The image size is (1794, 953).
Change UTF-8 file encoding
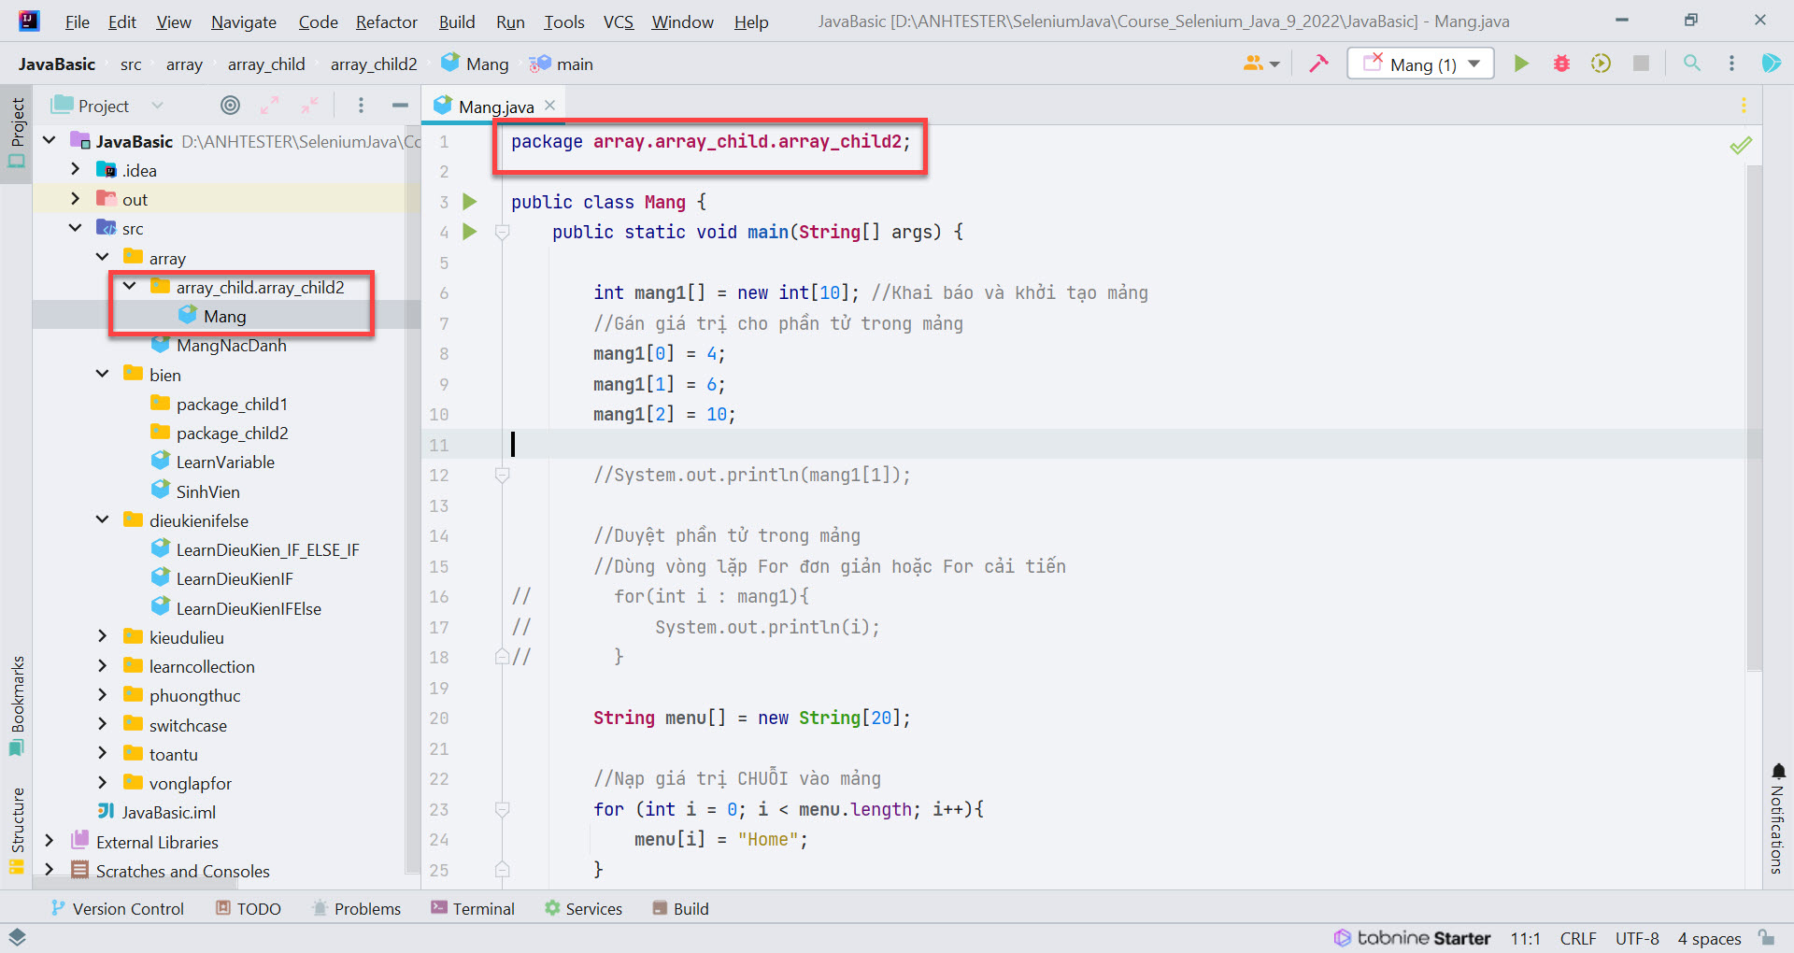[x=1637, y=938]
